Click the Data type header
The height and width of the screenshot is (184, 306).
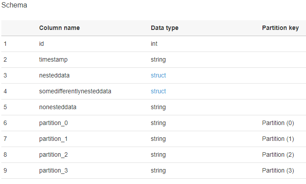pos(164,28)
